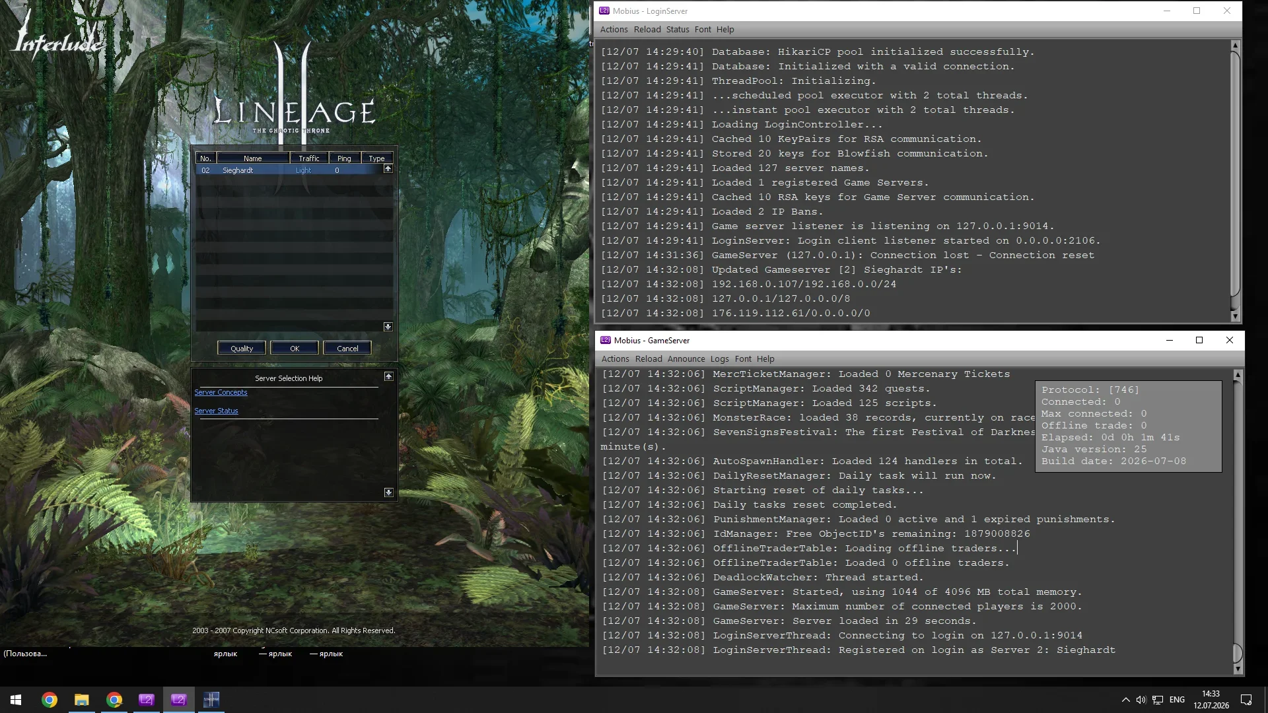Click LoginServer log scroll-up arrow
This screenshot has height=713, width=1268.
coord(1236,46)
